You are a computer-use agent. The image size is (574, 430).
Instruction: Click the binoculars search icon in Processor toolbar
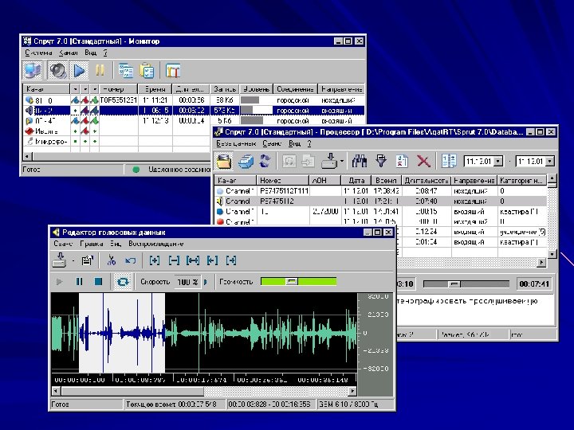[359, 161]
